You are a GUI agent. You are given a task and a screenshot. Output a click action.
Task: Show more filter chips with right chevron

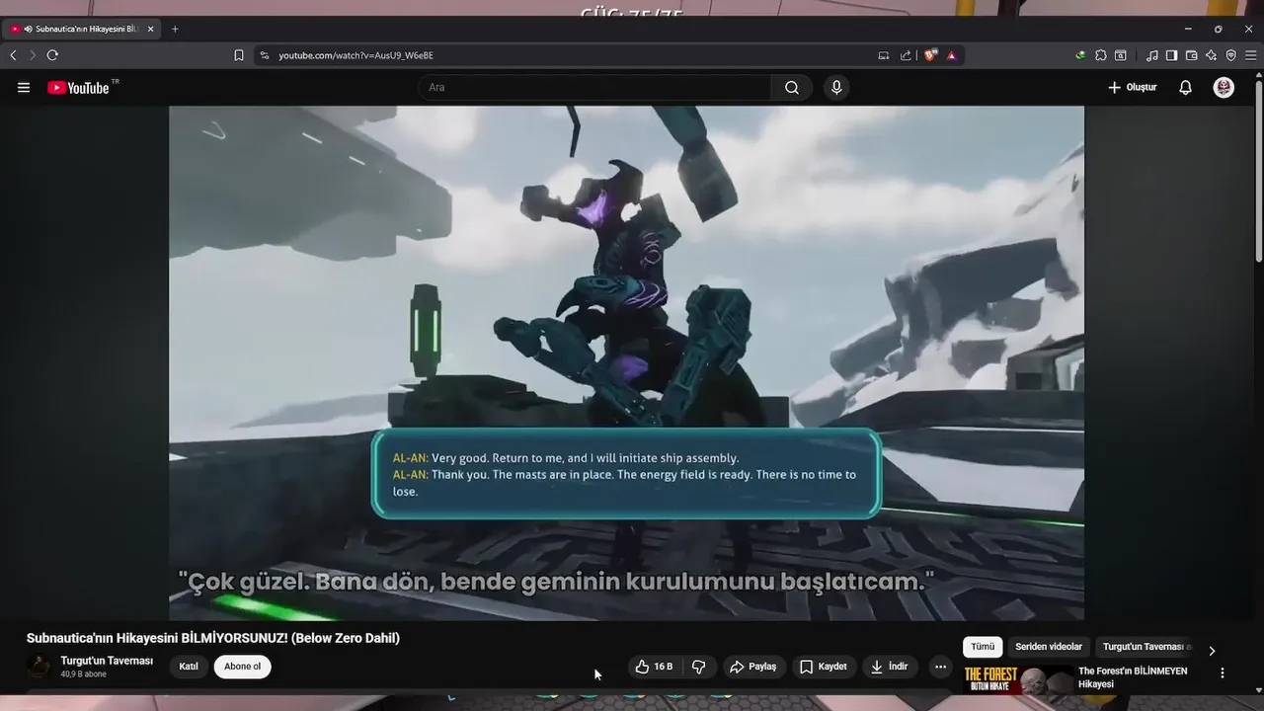[1212, 651]
